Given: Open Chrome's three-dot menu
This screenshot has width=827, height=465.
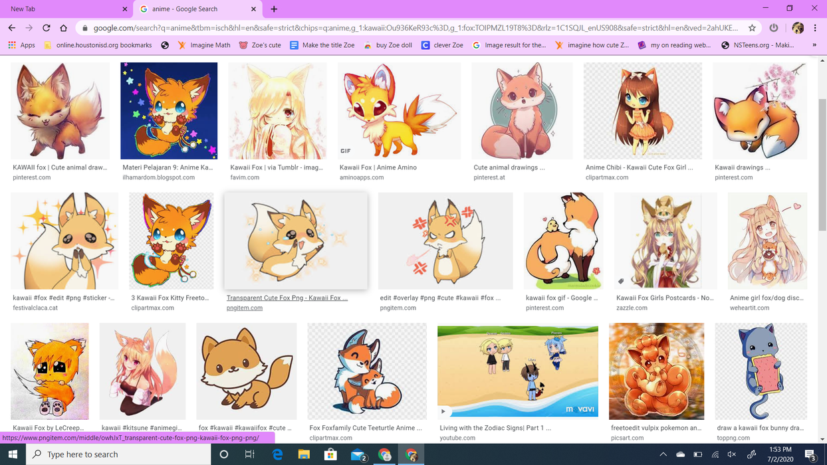Looking at the screenshot, I should point(815,28).
